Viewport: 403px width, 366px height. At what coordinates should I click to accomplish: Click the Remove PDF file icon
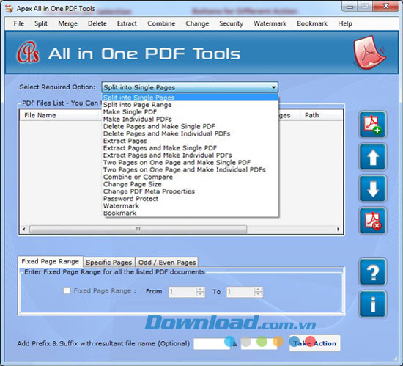click(x=372, y=221)
